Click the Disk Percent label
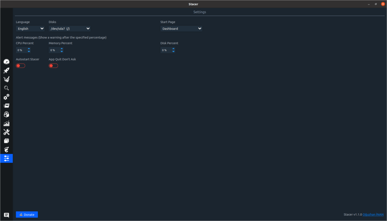387x221 pixels. [x=169, y=43]
